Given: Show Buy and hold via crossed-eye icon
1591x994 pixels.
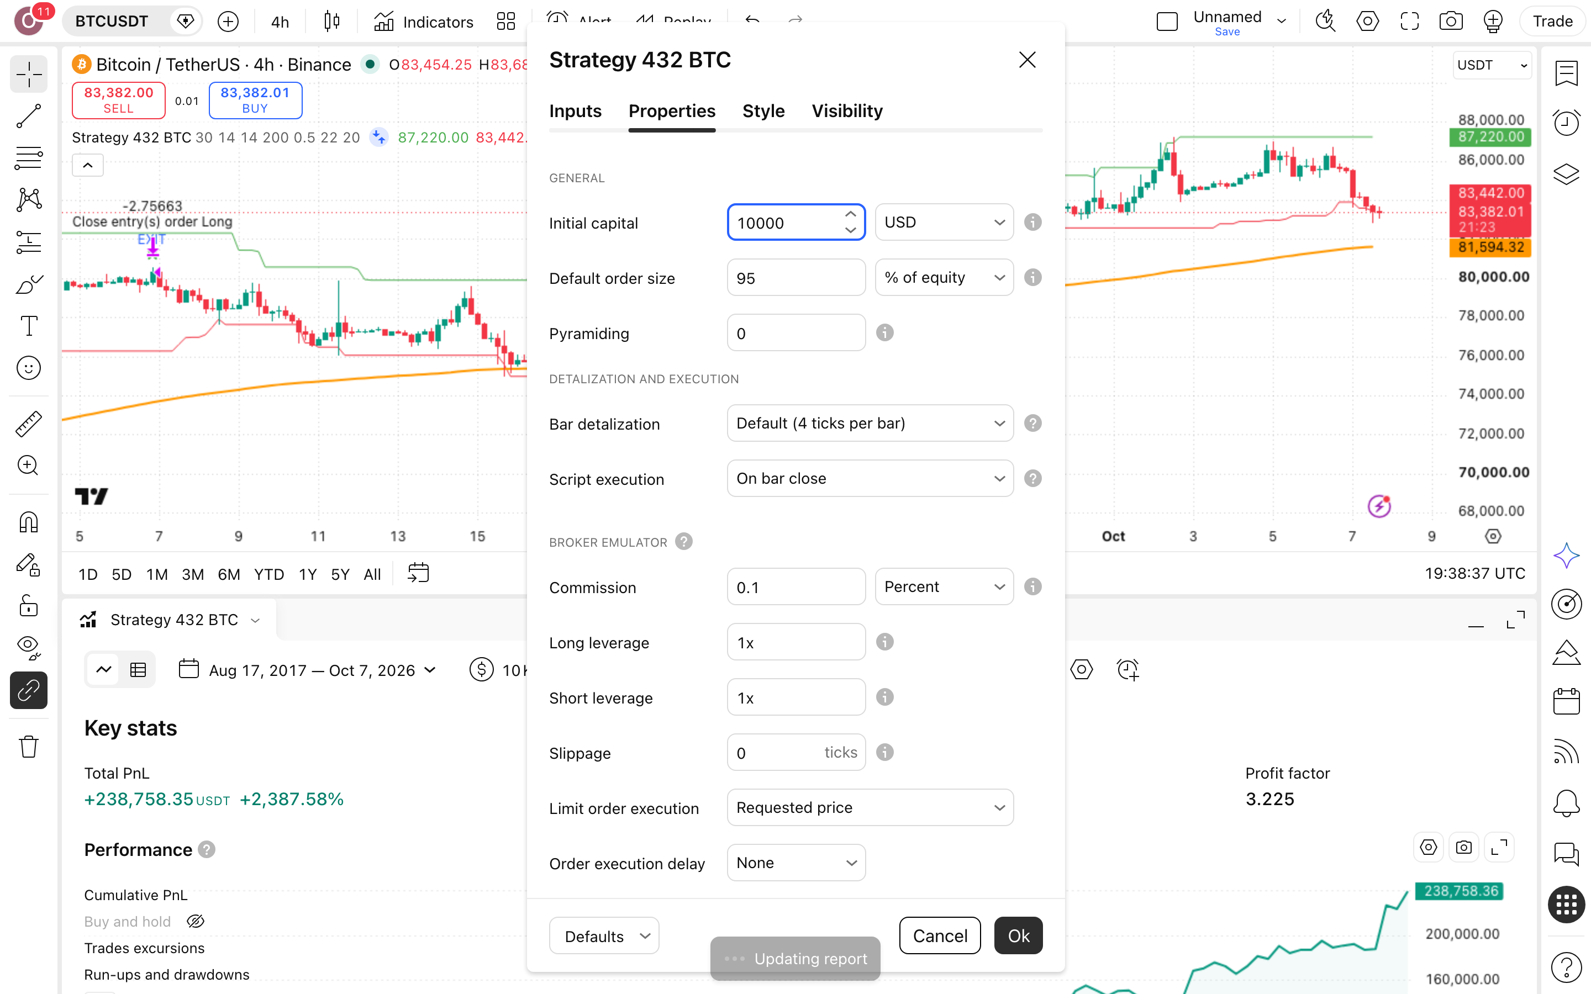Looking at the screenshot, I should coord(195,921).
